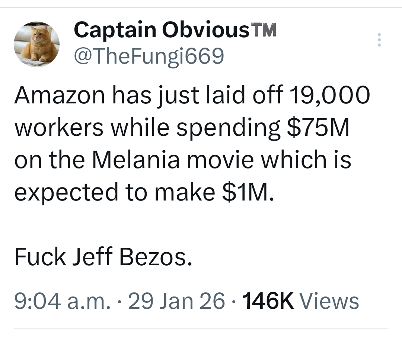Click the Captain Obvious display name
Viewport: 402px width, 340px height.
click(161, 29)
